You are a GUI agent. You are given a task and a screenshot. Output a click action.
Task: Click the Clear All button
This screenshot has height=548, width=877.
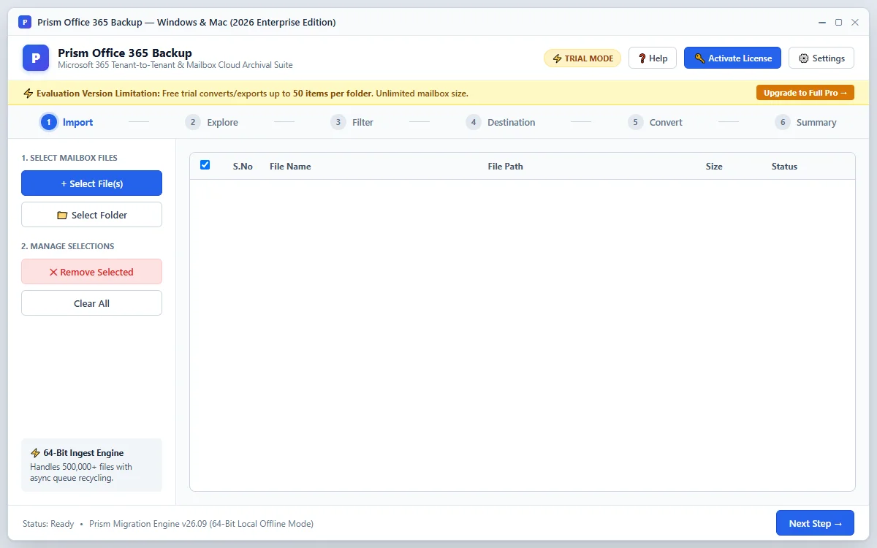(91, 303)
